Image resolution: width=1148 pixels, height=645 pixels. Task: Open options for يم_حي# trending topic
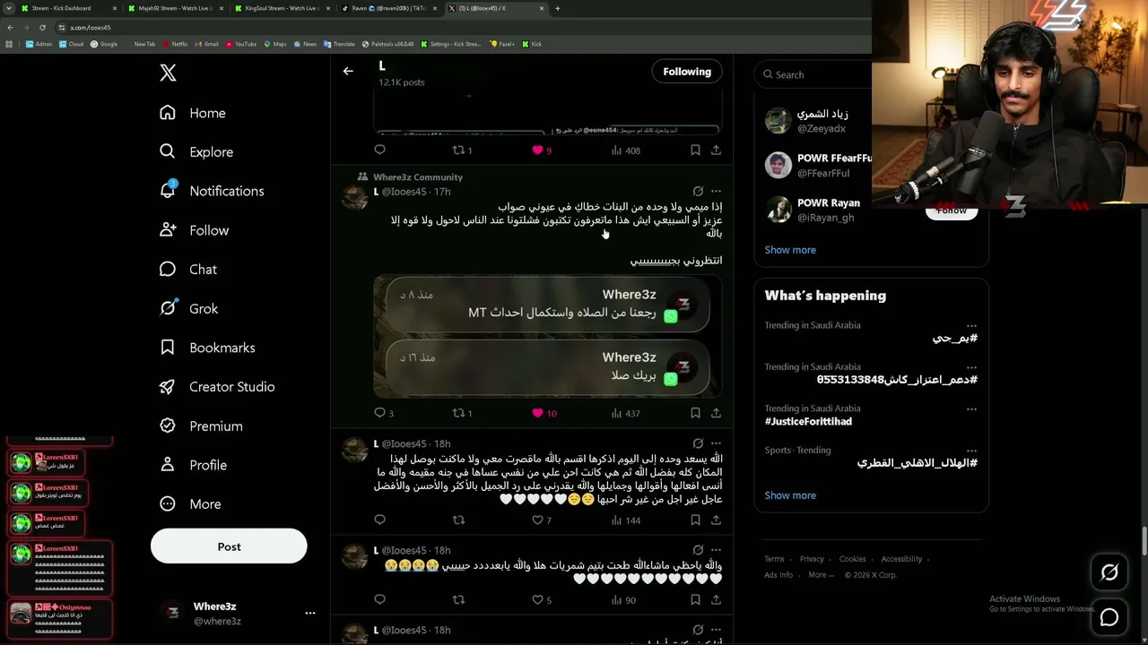click(971, 326)
